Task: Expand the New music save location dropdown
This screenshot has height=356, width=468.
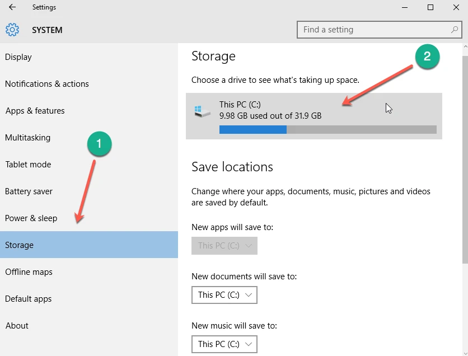Action: point(224,344)
